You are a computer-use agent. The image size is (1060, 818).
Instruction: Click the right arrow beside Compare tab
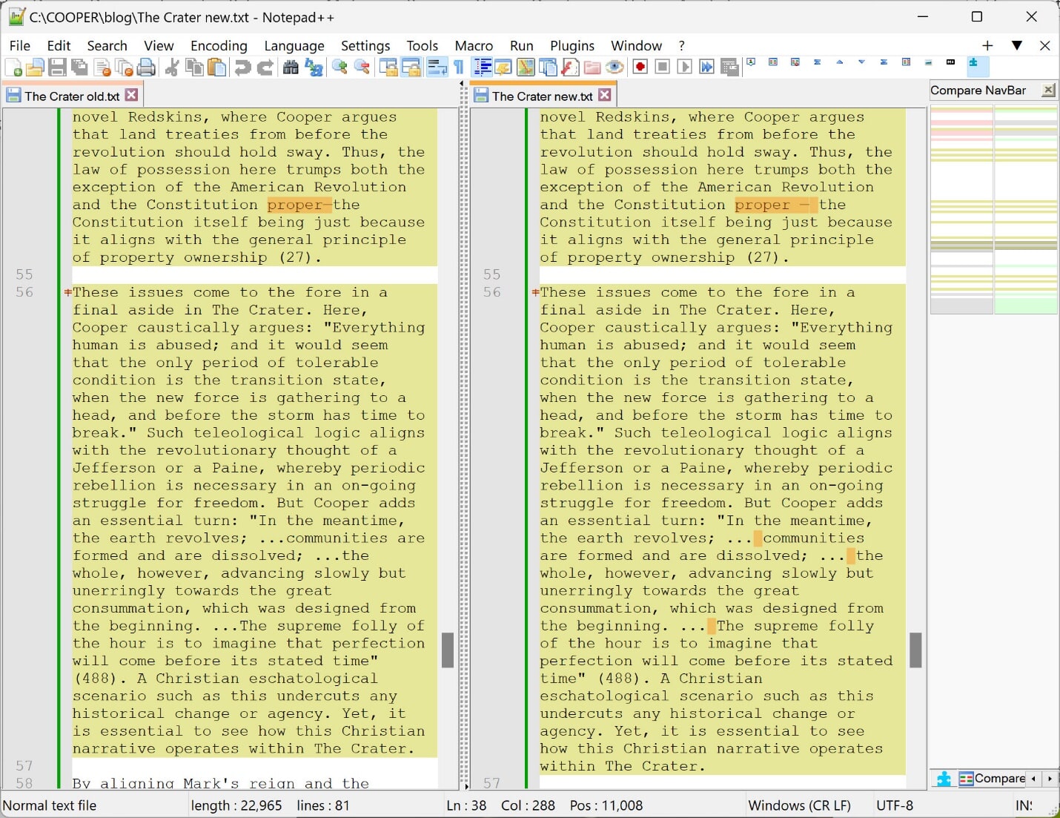[x=1050, y=779]
